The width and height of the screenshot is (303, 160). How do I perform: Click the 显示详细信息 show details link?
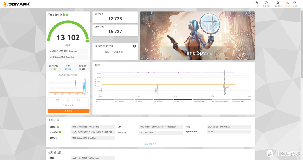(150, 144)
